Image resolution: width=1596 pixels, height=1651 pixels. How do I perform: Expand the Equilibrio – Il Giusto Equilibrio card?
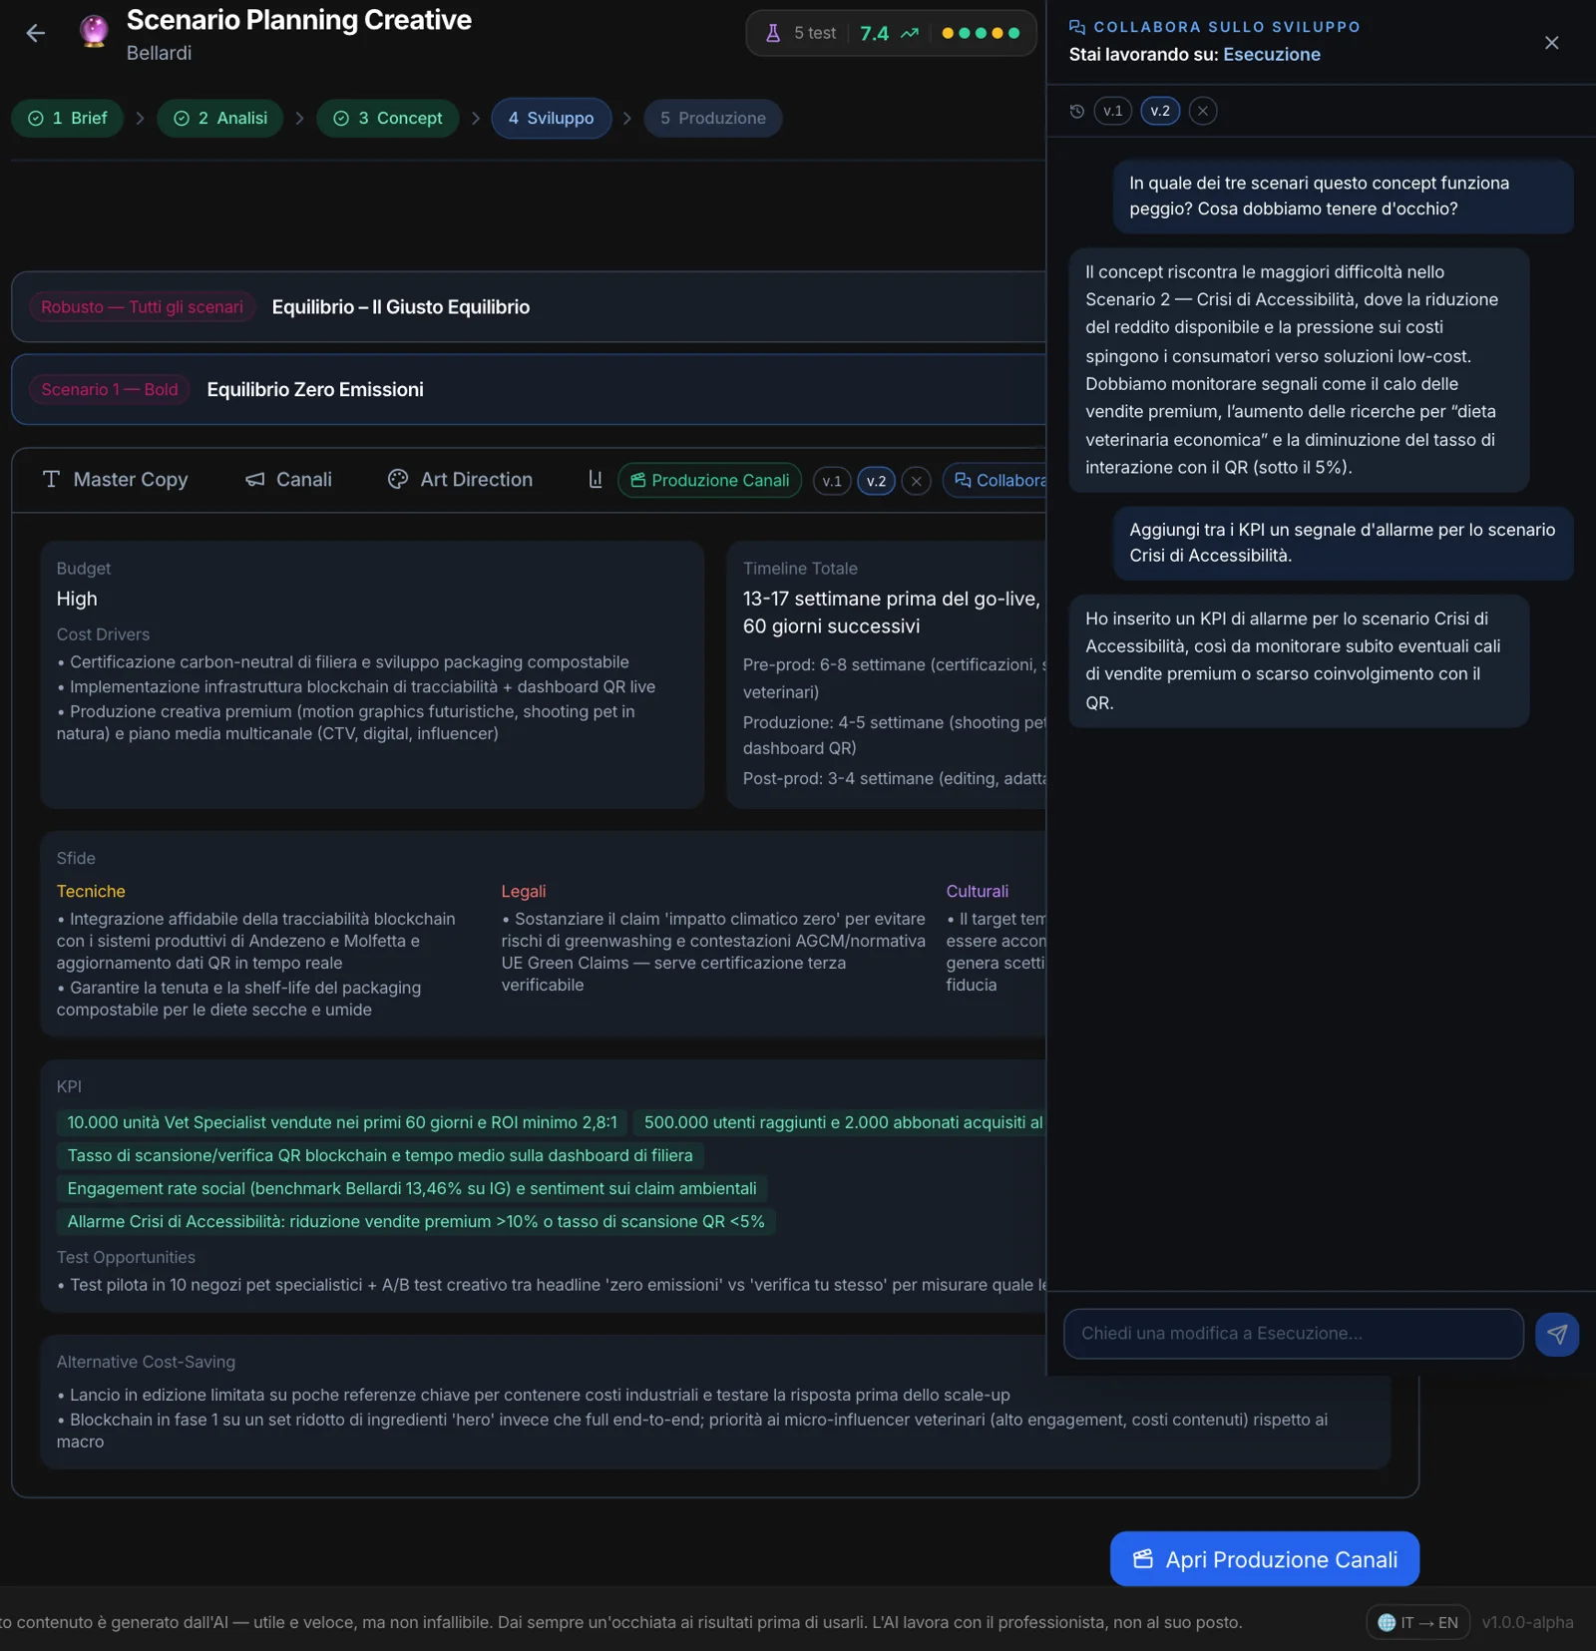(x=529, y=307)
